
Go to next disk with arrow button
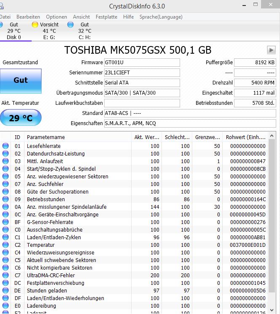(x=271, y=50)
